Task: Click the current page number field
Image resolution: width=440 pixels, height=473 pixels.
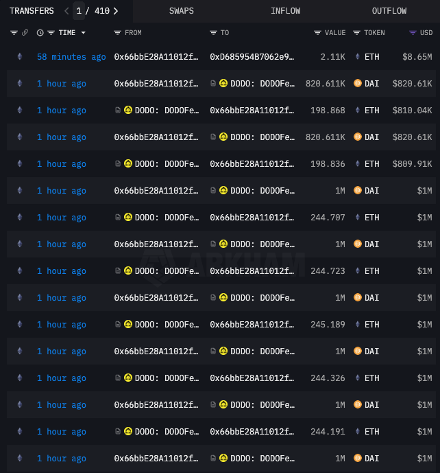Action: coord(80,11)
